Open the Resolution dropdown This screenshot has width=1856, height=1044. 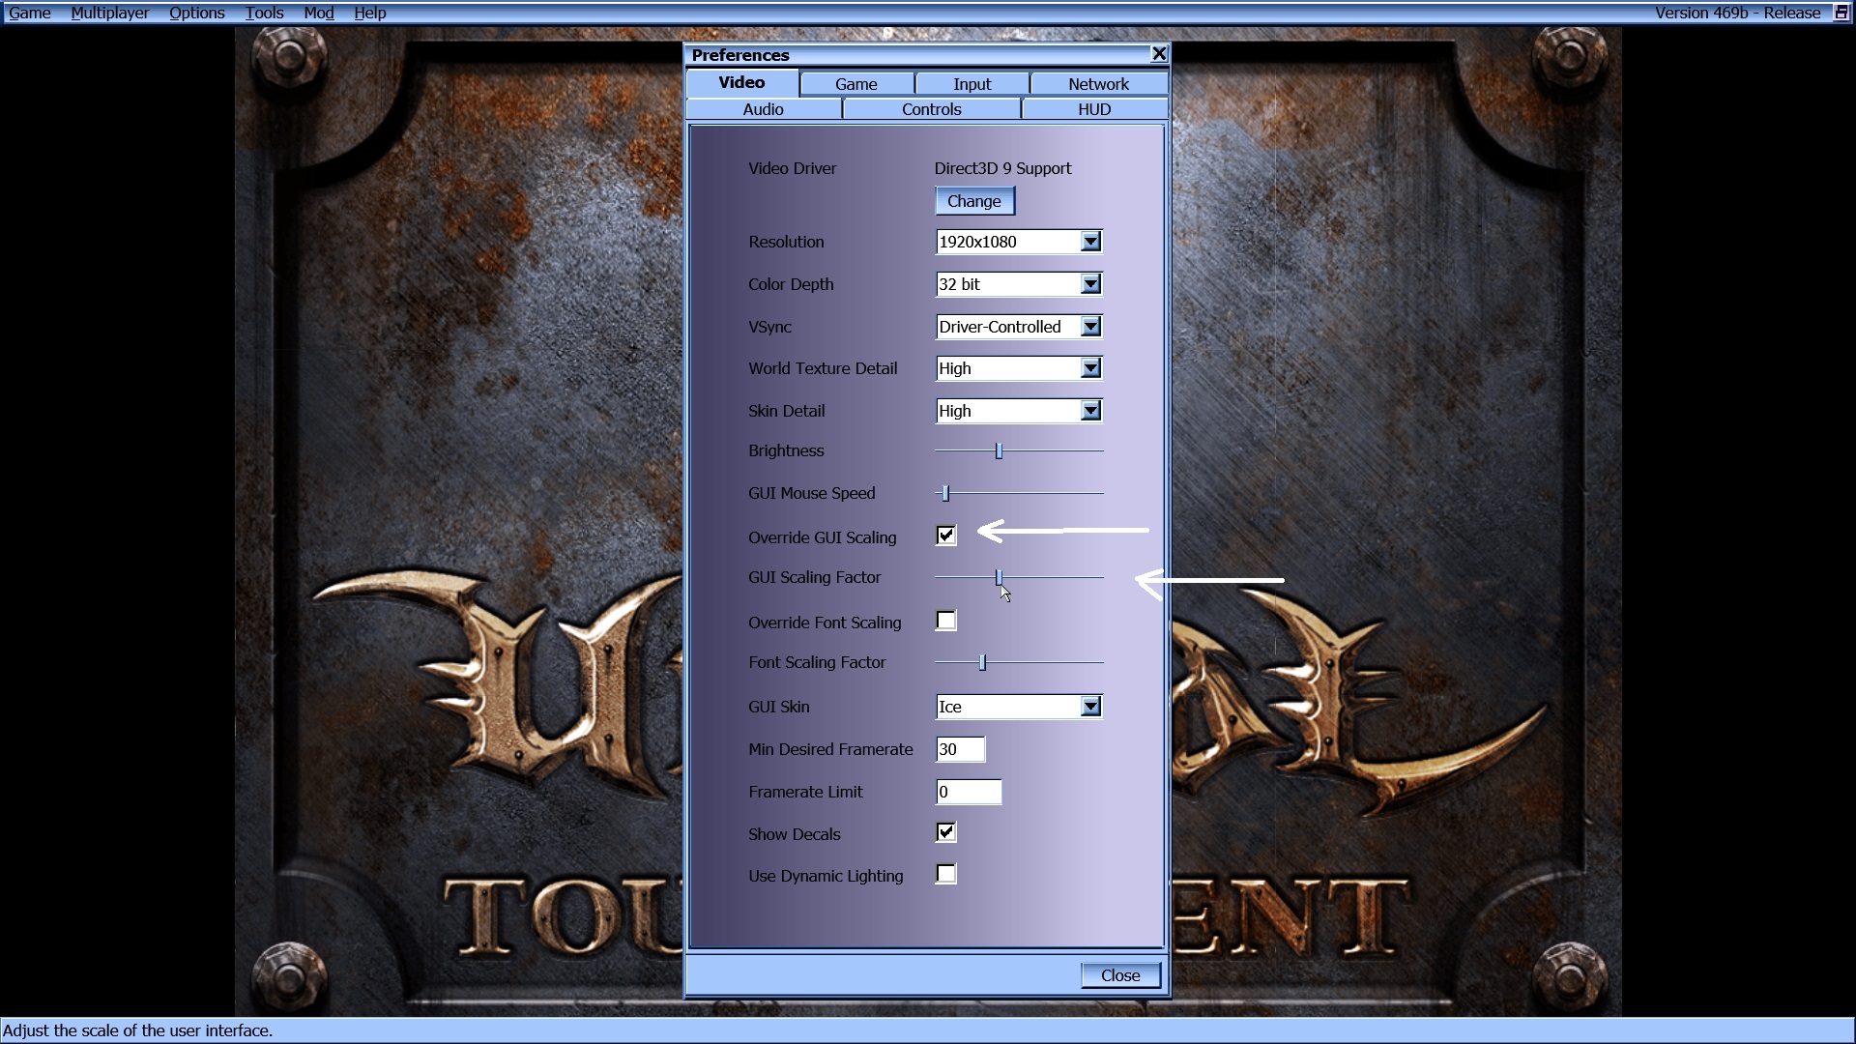(x=1090, y=241)
